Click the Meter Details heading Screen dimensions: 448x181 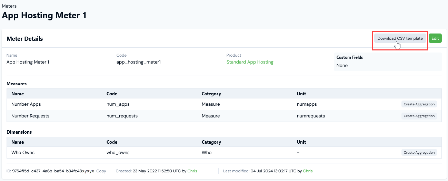point(25,39)
